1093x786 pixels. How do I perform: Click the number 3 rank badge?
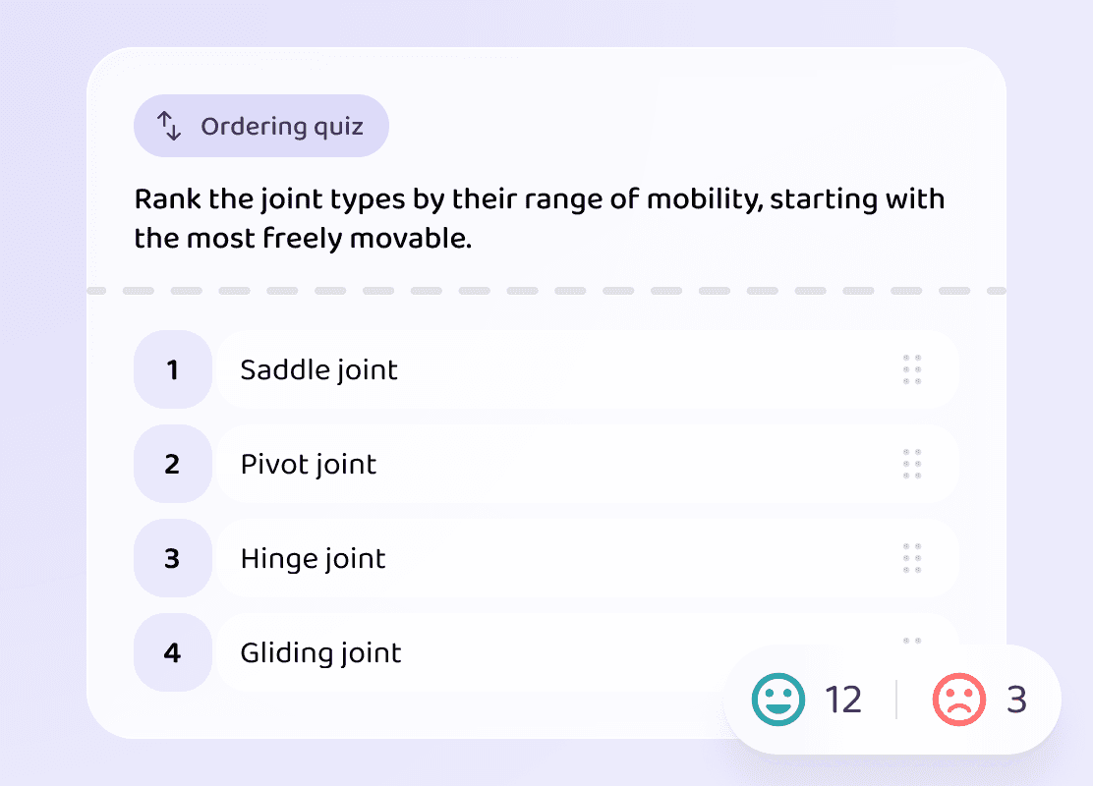coord(173,558)
